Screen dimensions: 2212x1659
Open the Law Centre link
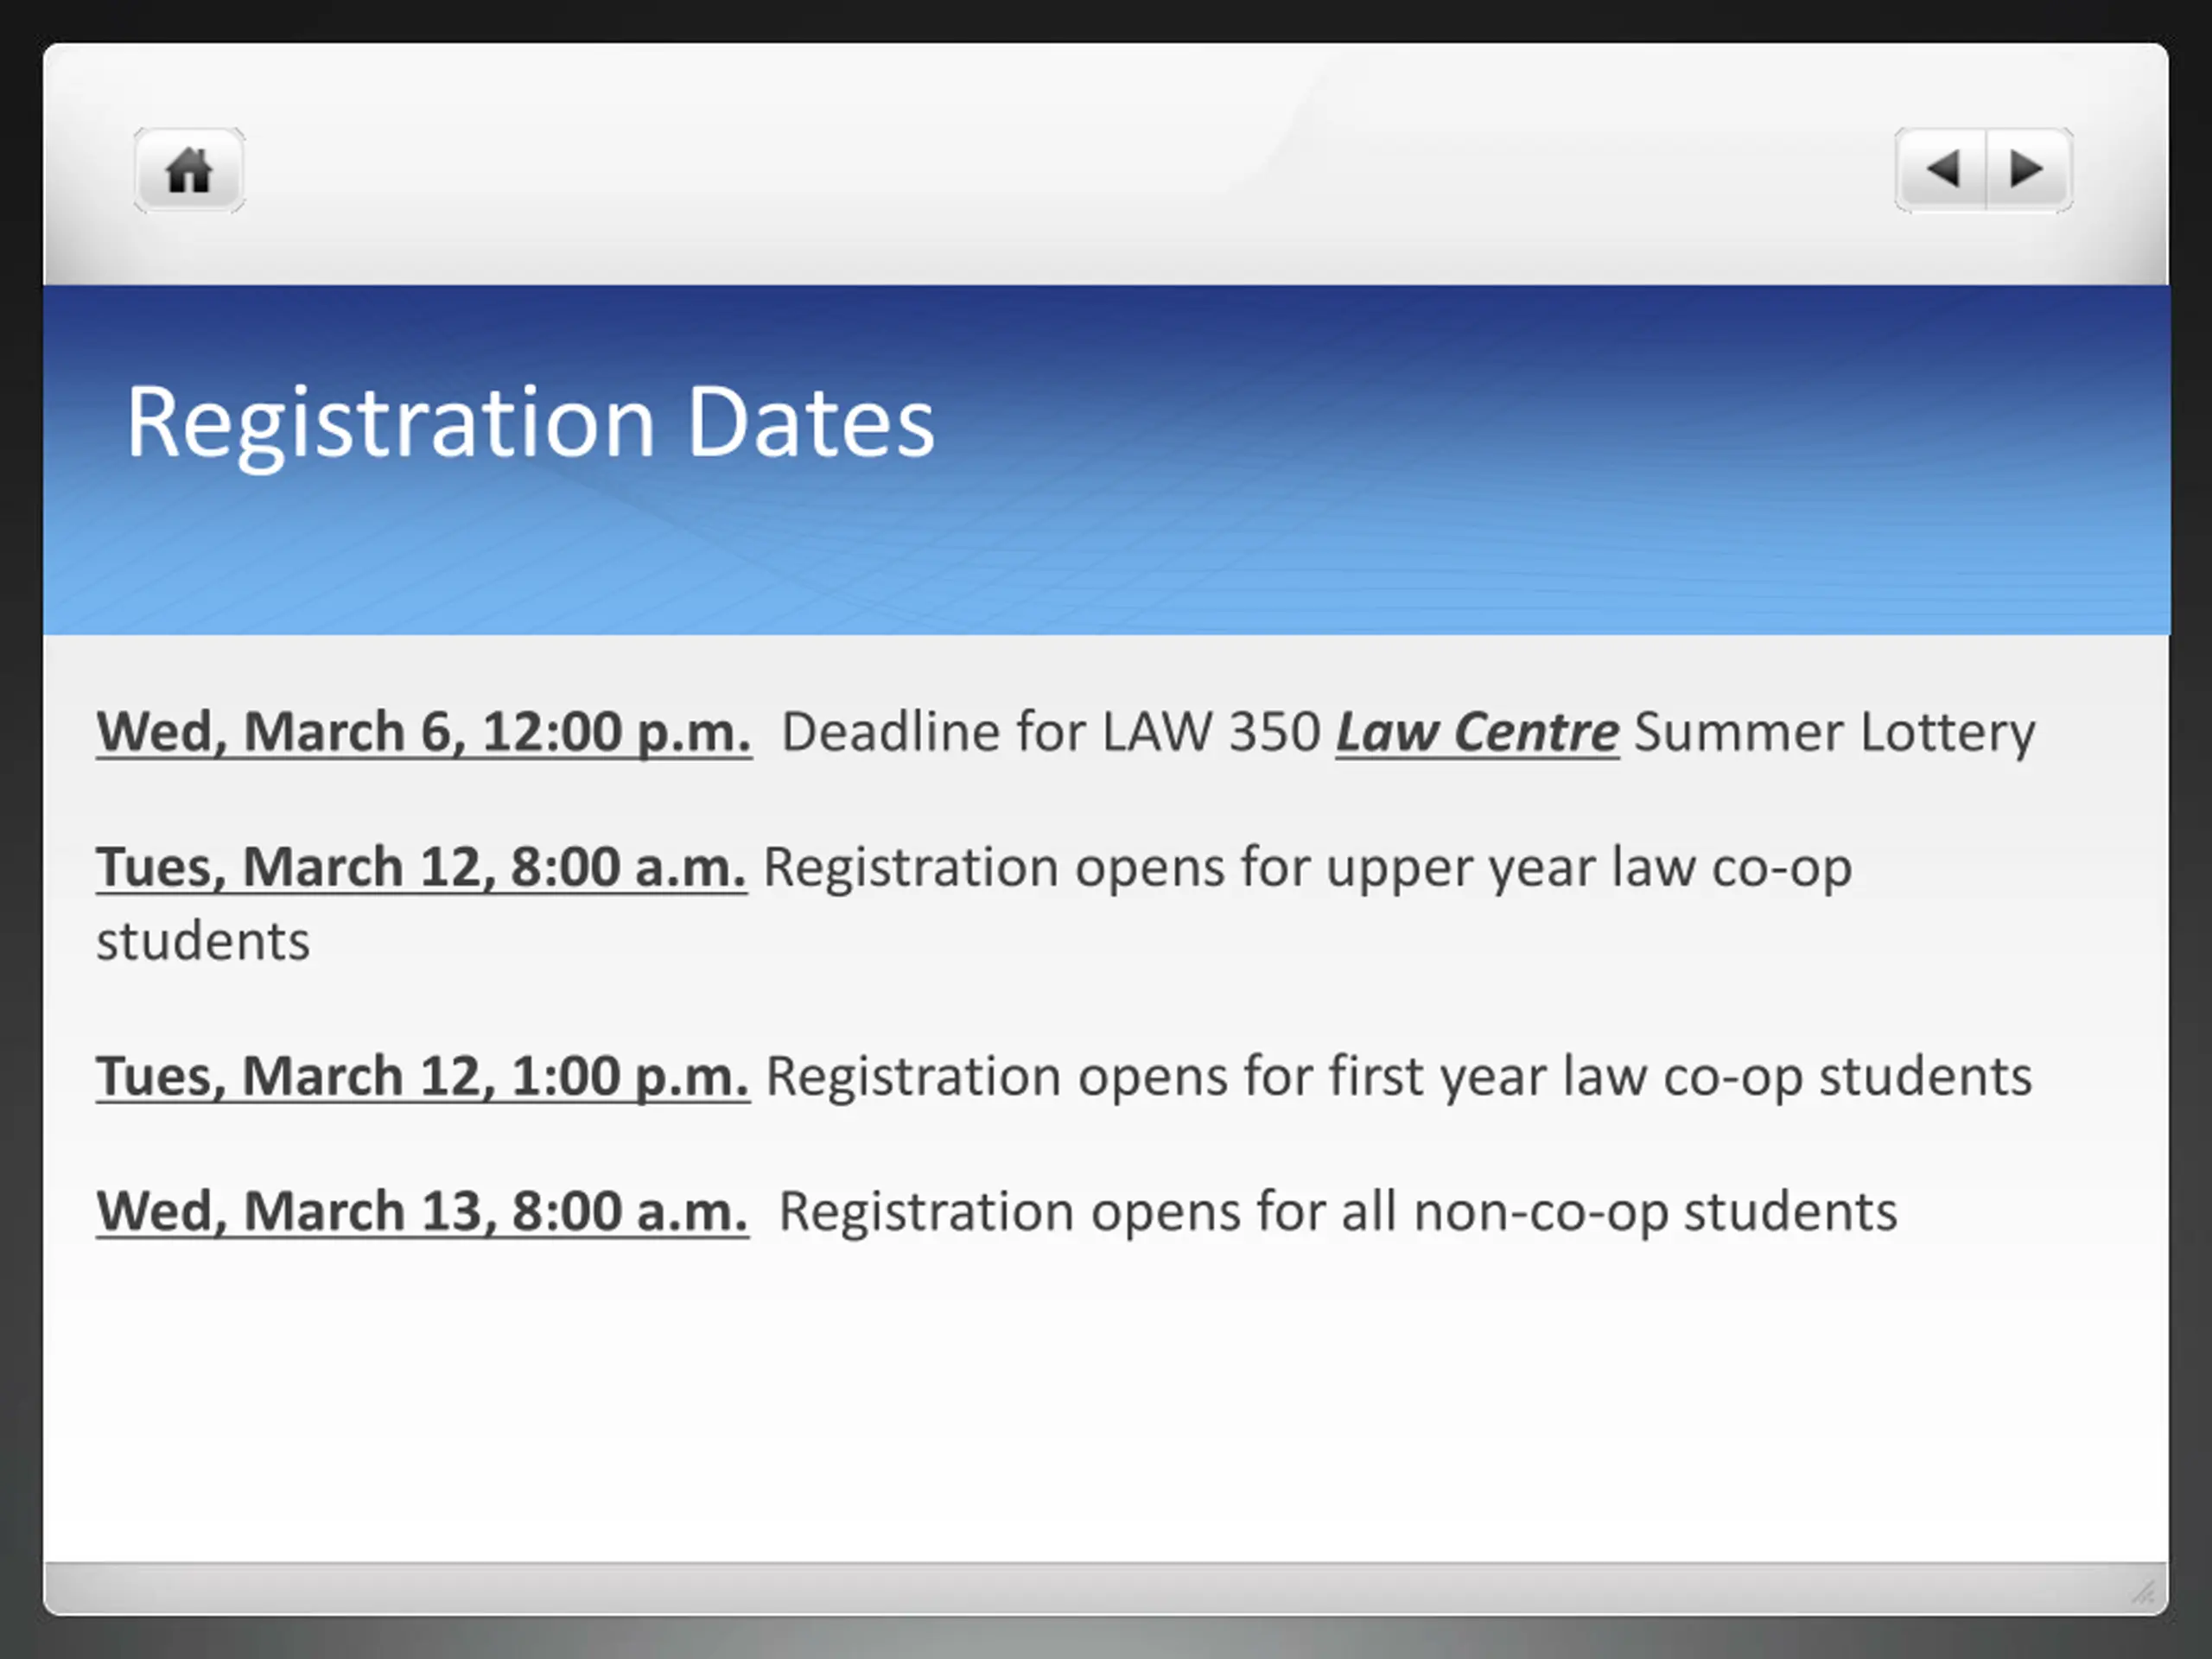[1477, 732]
